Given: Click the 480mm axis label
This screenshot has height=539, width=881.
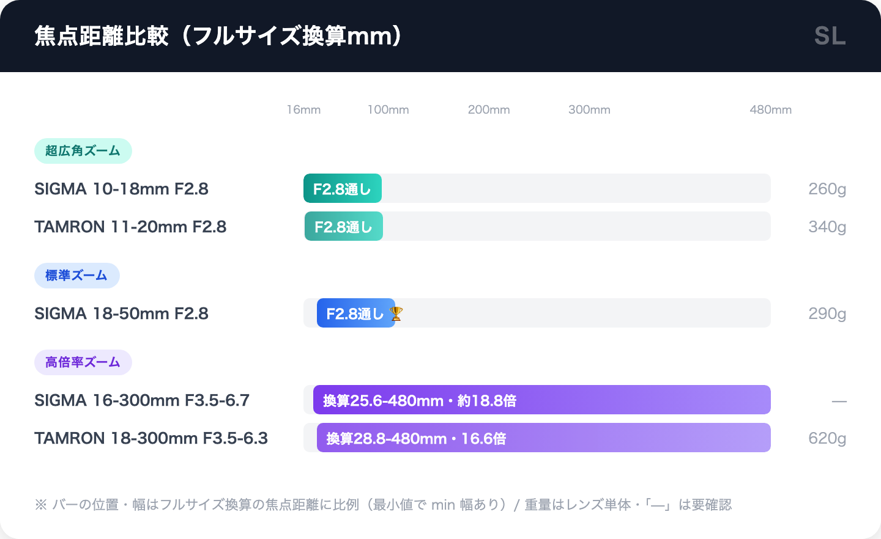Looking at the screenshot, I should (x=770, y=110).
